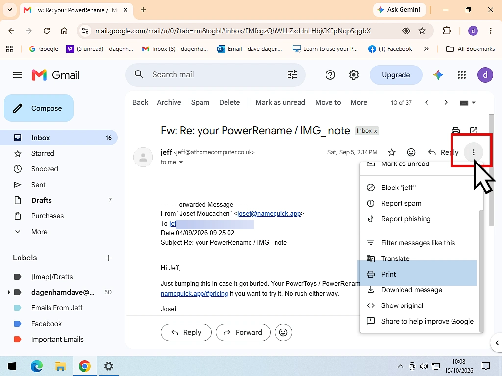Click Mark as unread in toolbar
This screenshot has width=502, height=376.
tap(280, 102)
